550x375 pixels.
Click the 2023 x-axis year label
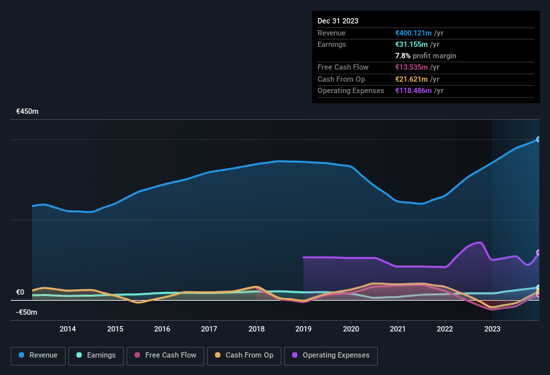tap(492, 329)
